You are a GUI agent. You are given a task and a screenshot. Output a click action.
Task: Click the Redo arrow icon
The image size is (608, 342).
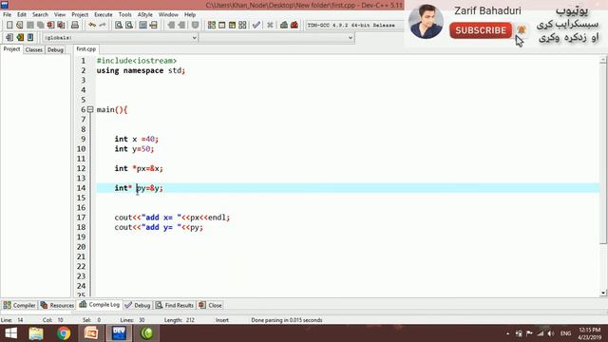tap(103, 26)
